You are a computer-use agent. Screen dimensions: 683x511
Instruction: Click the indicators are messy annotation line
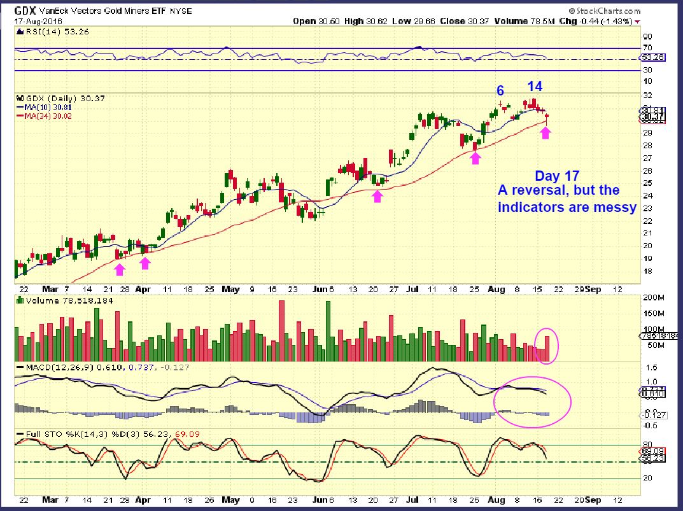pyautogui.click(x=567, y=207)
